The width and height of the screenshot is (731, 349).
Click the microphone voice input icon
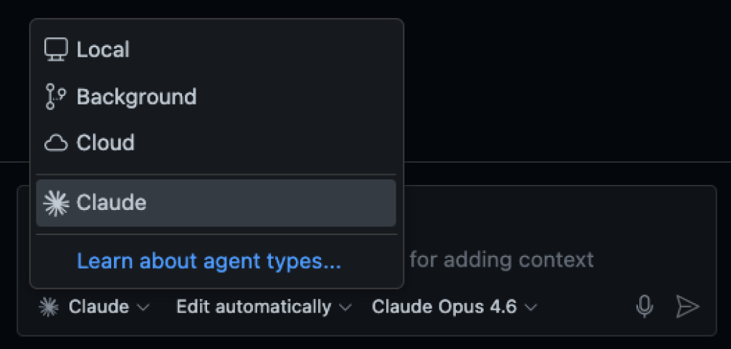[x=644, y=307]
